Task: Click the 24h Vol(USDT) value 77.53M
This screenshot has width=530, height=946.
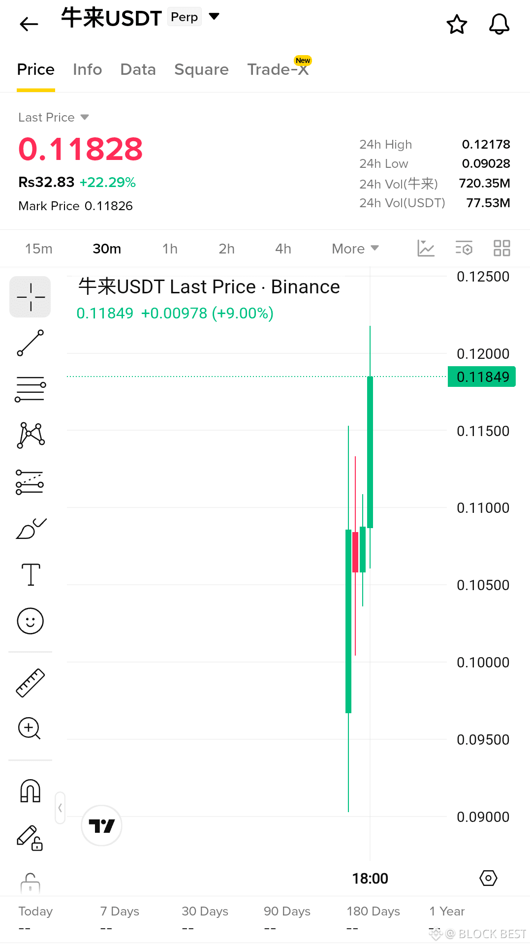Action: click(488, 203)
